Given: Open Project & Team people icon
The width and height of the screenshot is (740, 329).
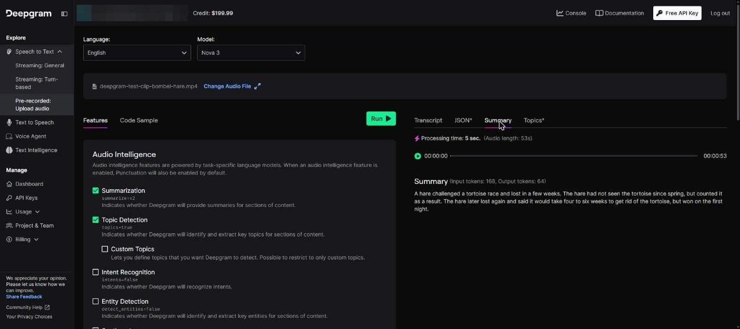Looking at the screenshot, I should point(9,226).
